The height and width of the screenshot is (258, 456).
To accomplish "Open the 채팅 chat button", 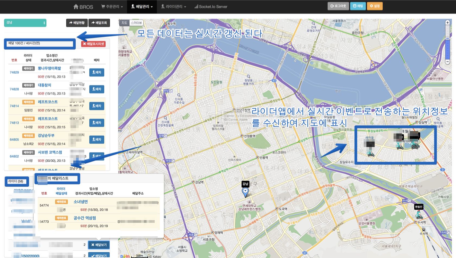I will click(x=358, y=6).
